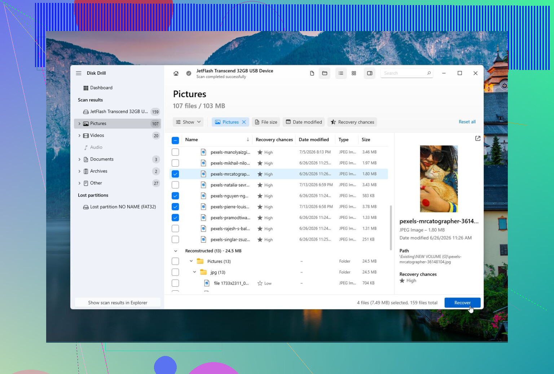Click the Recover button
Image resolution: width=554 pixels, height=374 pixels.
[x=462, y=303]
